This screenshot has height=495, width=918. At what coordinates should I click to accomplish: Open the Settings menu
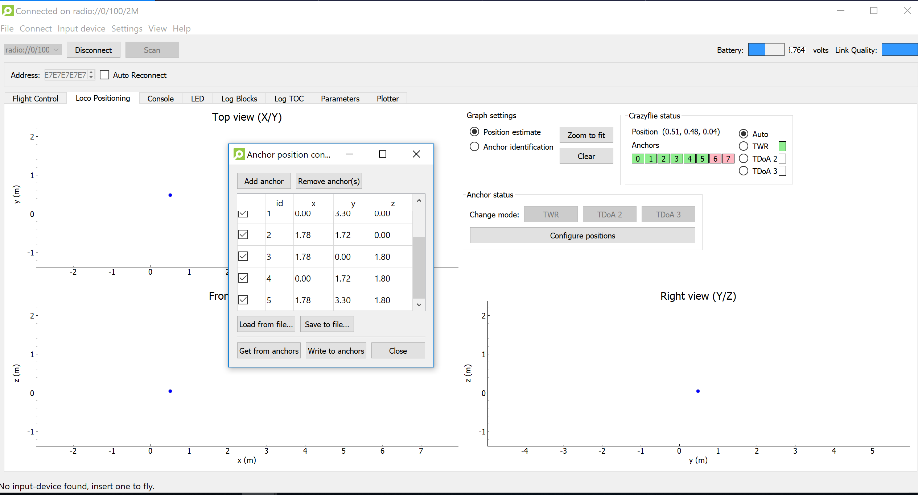(x=127, y=29)
